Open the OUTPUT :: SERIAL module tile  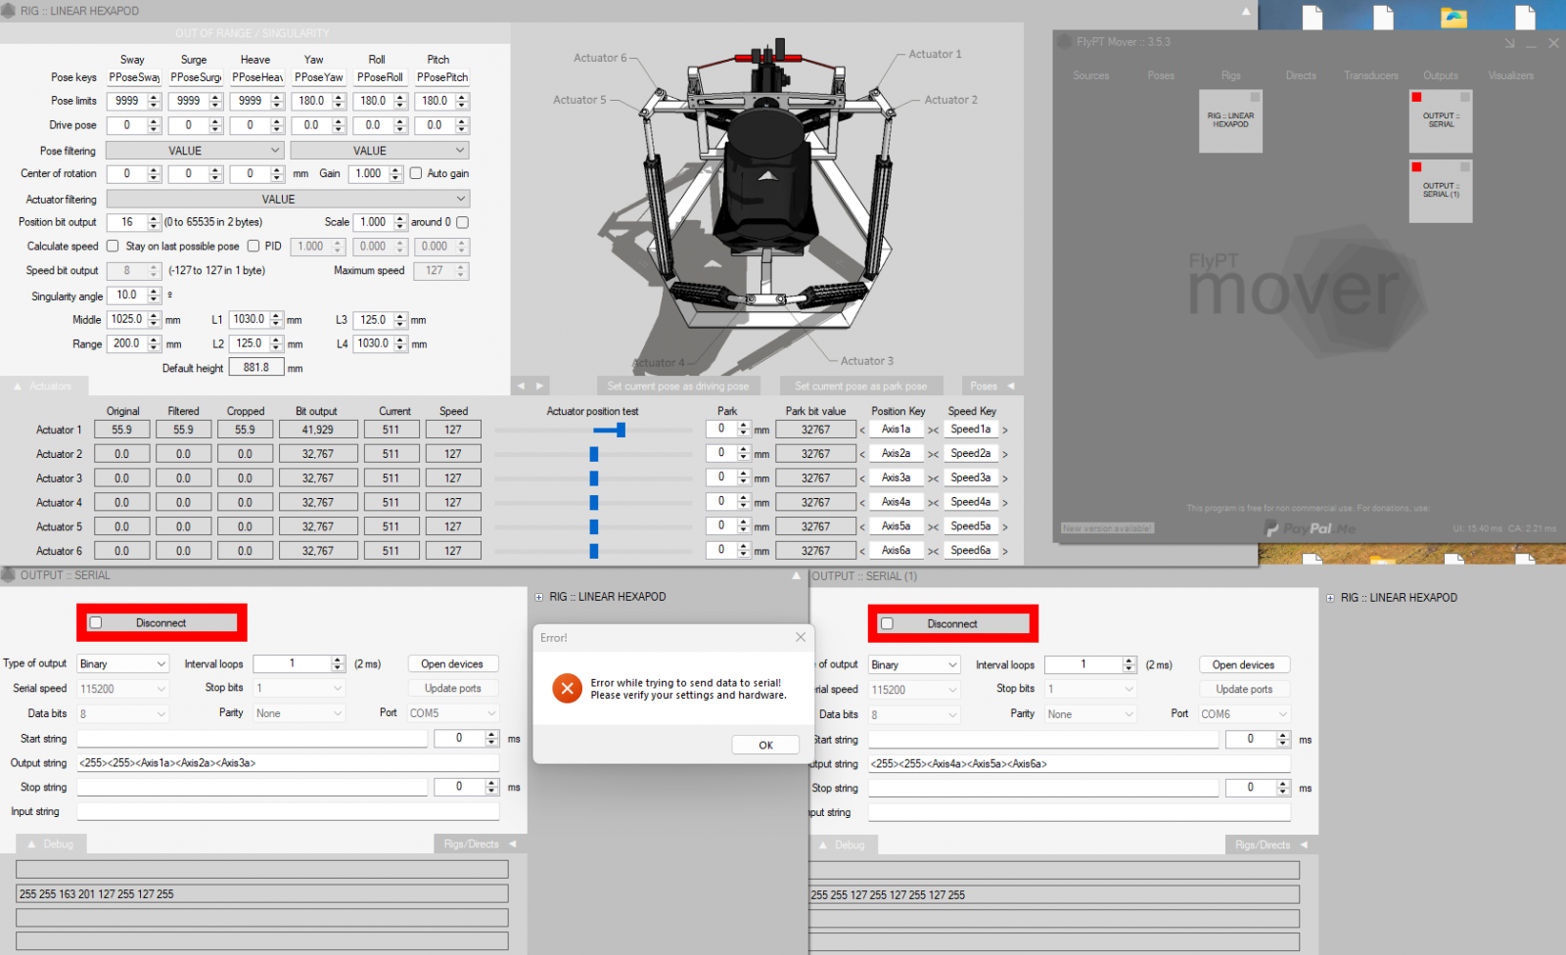point(1441,121)
